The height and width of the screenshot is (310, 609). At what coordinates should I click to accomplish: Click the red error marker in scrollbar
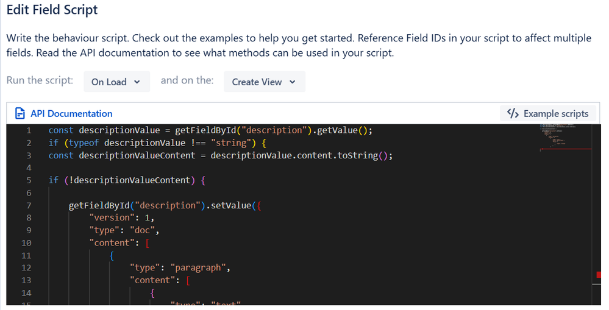tap(599, 275)
